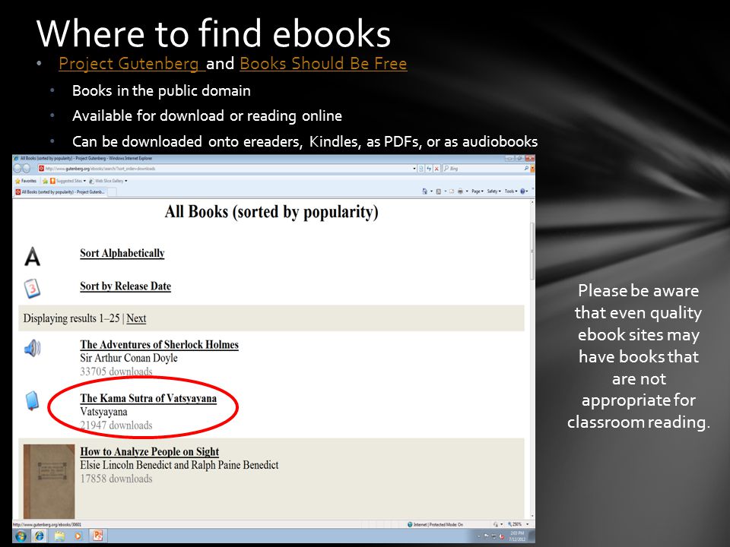Open The Kama Sutra of Vatsyayana link
The height and width of the screenshot is (547, 730).
148,398
